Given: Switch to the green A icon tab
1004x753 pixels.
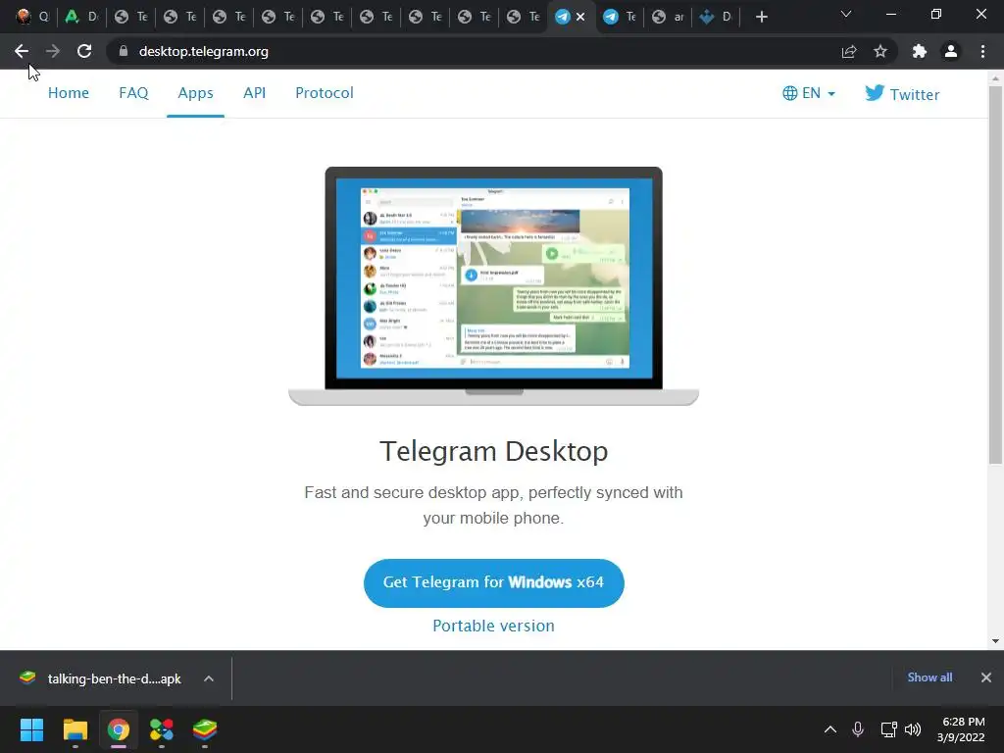Looking at the screenshot, I should pyautogui.click(x=80, y=17).
